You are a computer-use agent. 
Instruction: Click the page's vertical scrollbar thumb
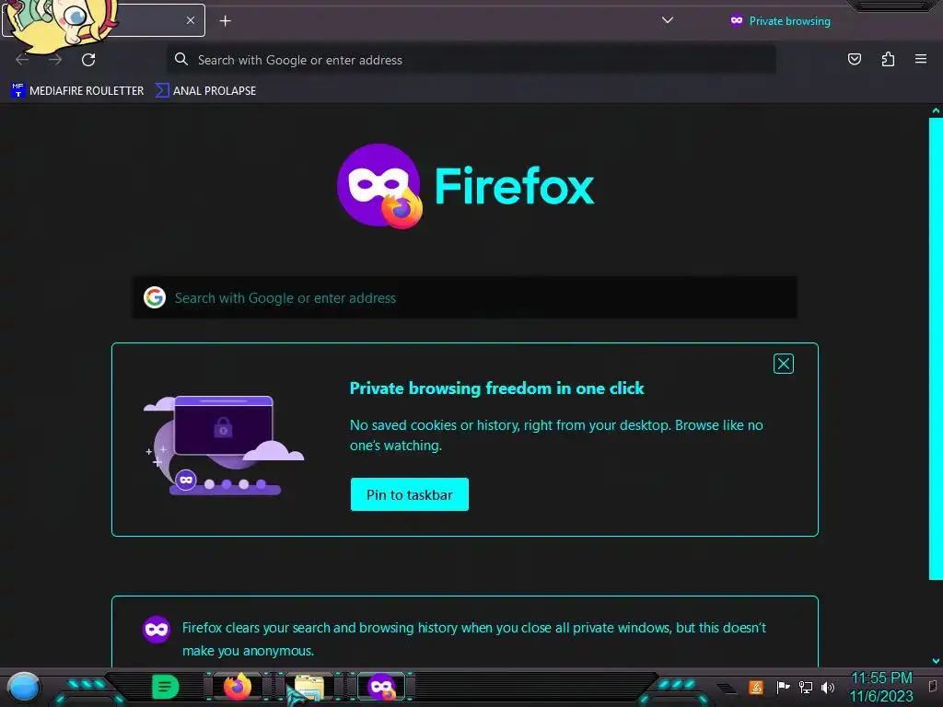pyautogui.click(x=936, y=349)
